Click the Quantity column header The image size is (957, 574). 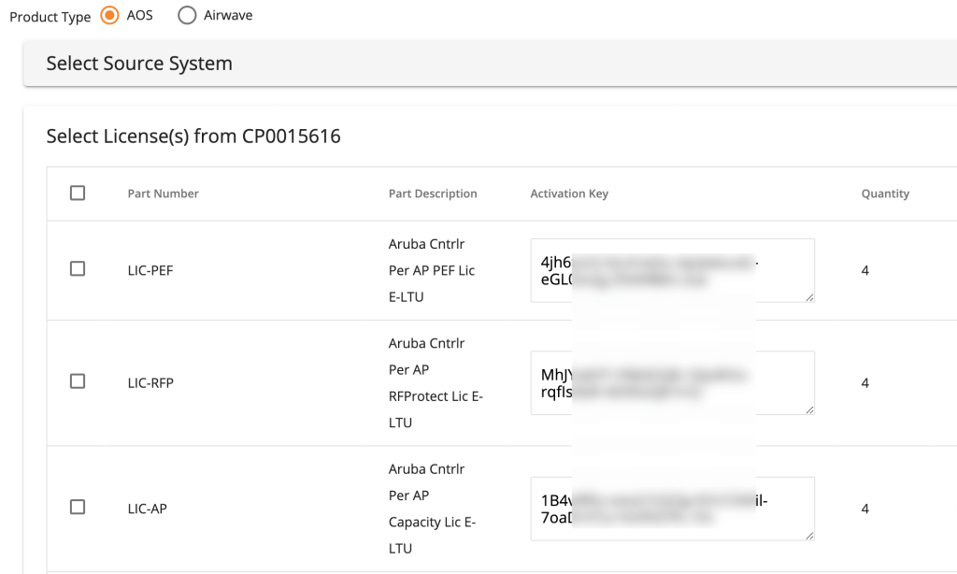tap(885, 194)
